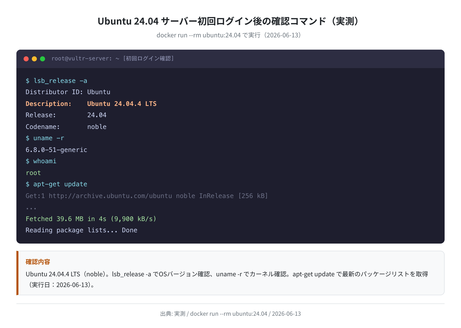
Task: Click the green maximize dot in terminal header
Action: tap(43, 59)
